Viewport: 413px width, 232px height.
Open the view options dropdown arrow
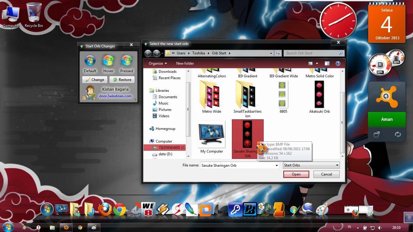(317, 63)
